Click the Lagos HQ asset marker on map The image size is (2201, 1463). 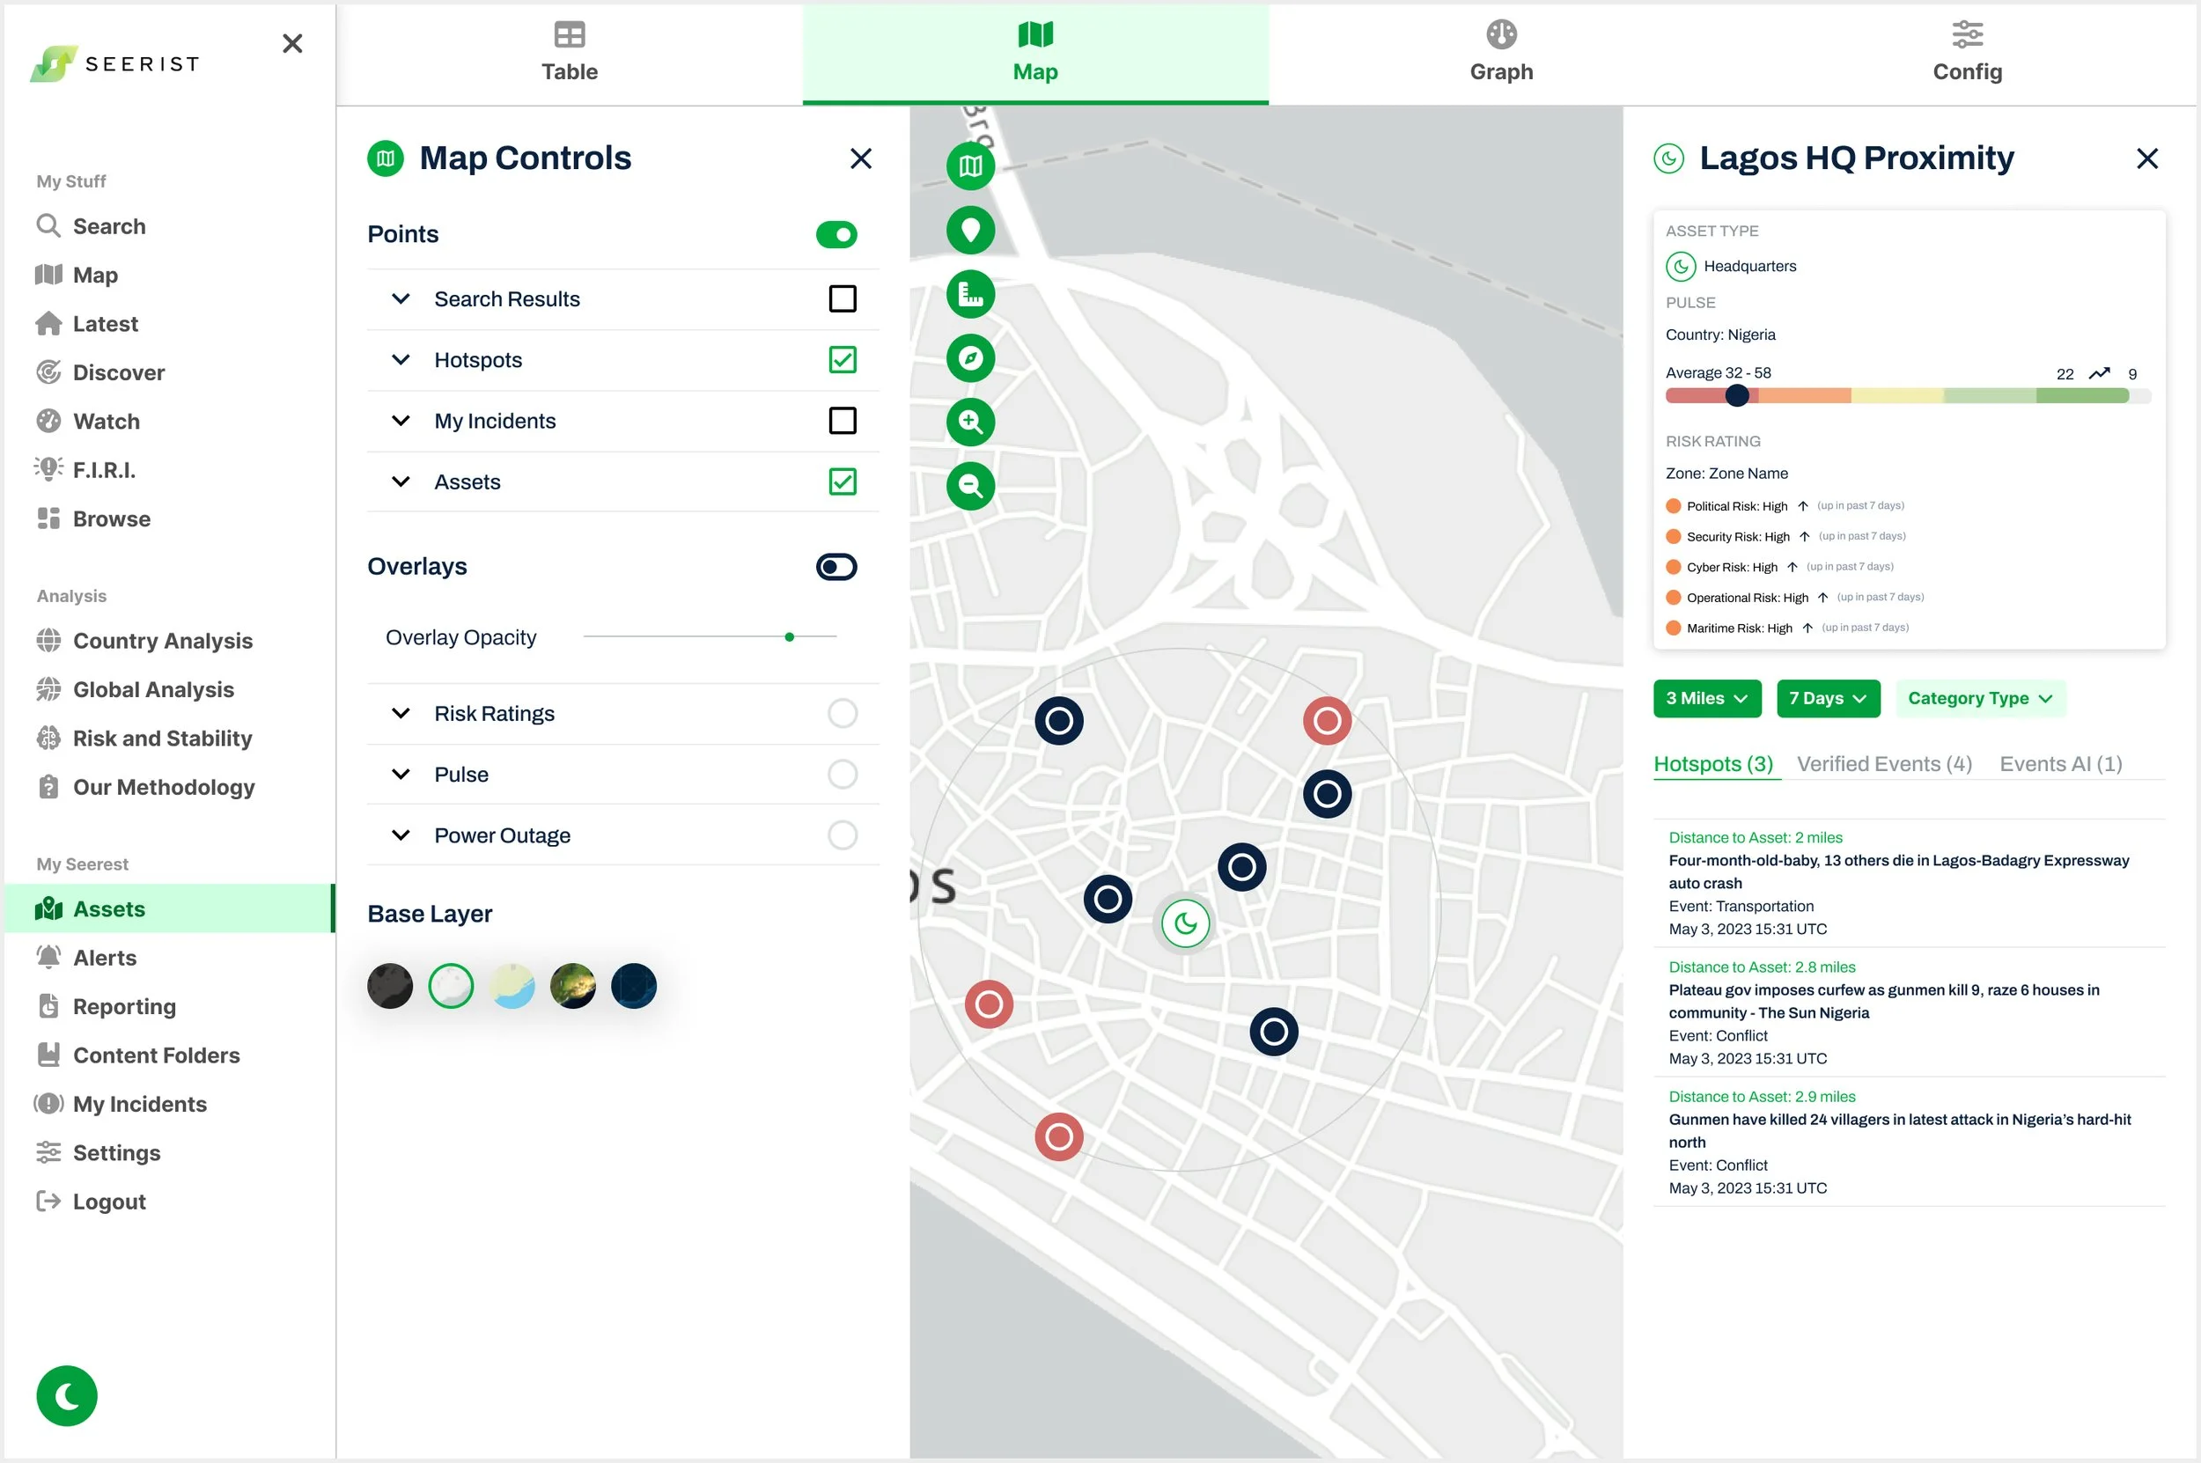pyautogui.click(x=1185, y=923)
